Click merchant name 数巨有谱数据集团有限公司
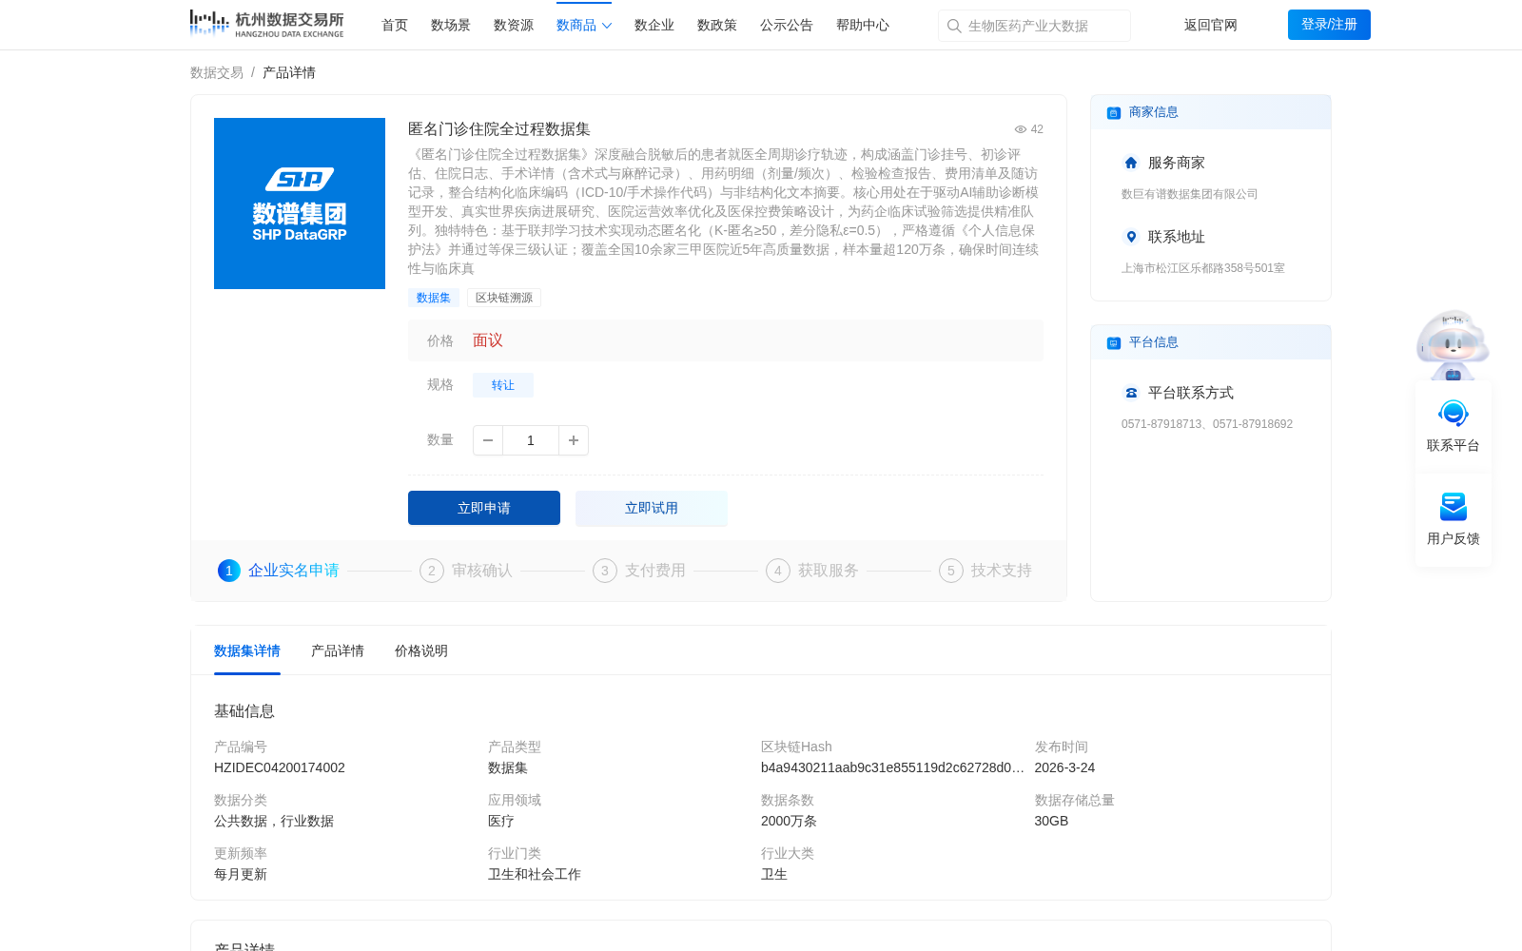The height and width of the screenshot is (951, 1522). (x=1189, y=194)
